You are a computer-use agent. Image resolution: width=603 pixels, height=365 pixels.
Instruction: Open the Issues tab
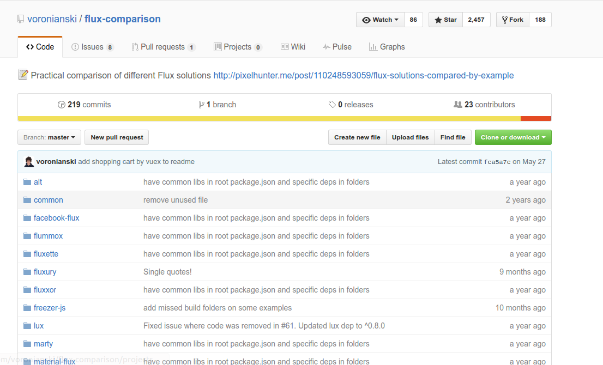(92, 47)
